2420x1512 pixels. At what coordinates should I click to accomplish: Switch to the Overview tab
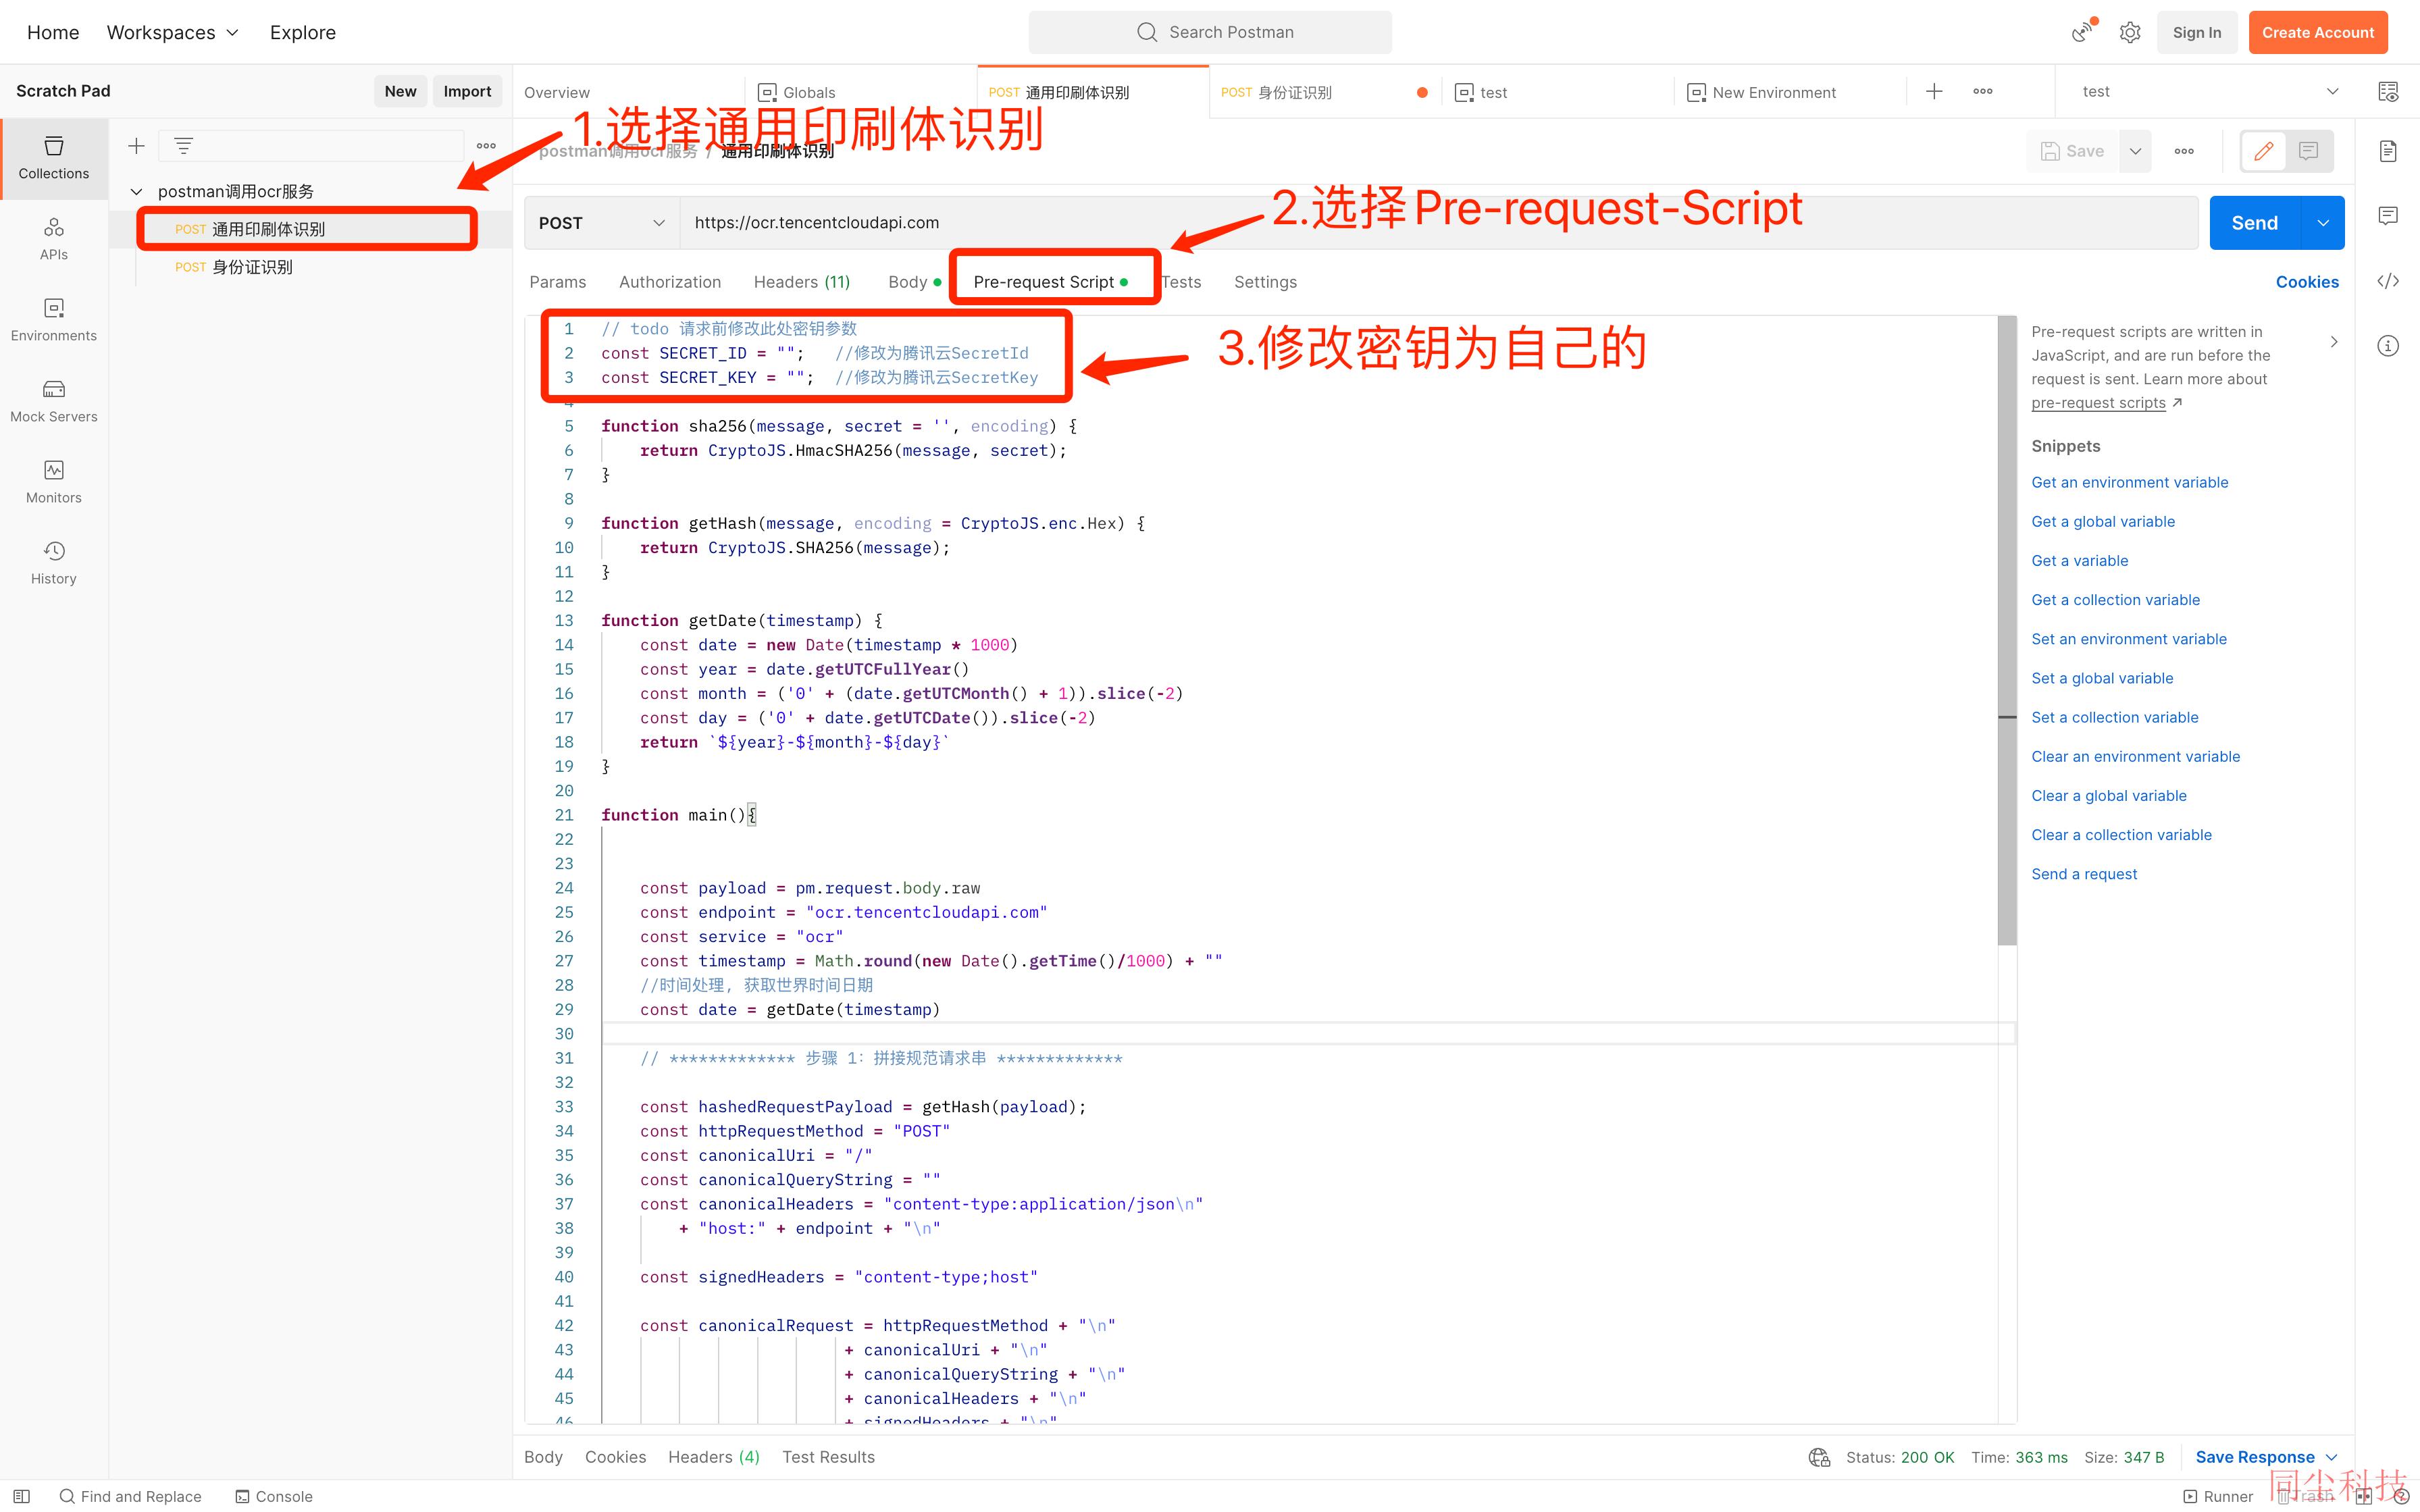tap(557, 92)
